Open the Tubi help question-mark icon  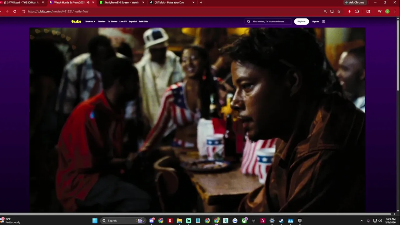323,22
